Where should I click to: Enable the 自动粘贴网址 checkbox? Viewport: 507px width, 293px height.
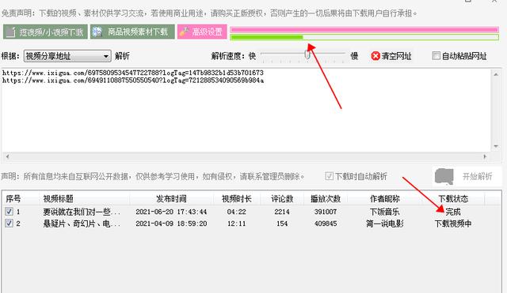(x=436, y=56)
